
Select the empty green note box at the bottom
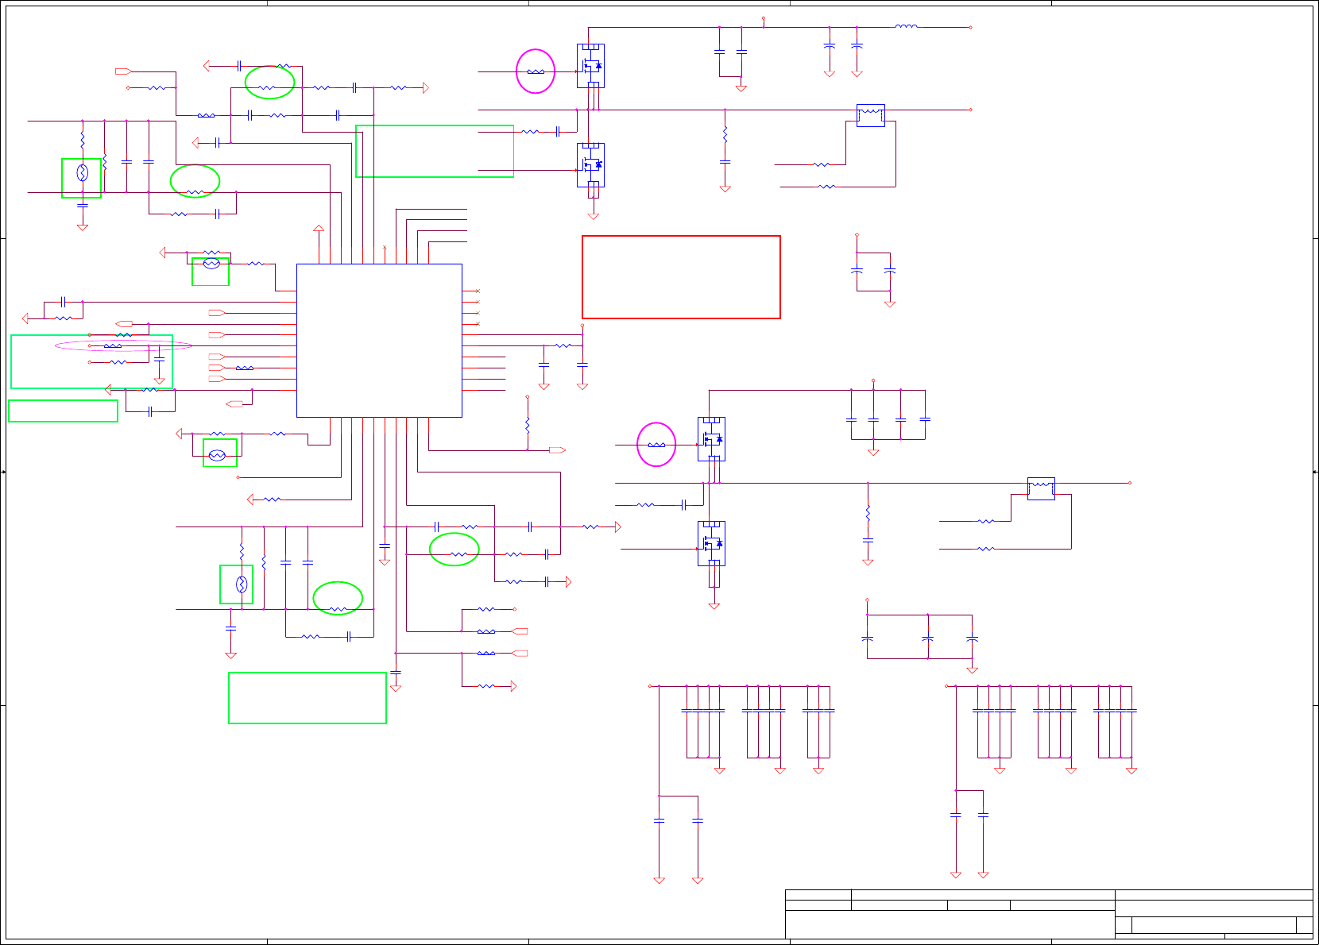(x=308, y=698)
